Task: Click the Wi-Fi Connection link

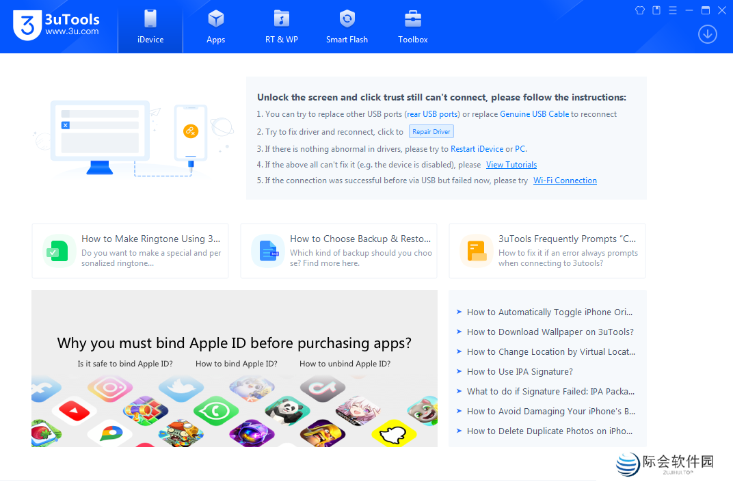Action: pyautogui.click(x=565, y=180)
